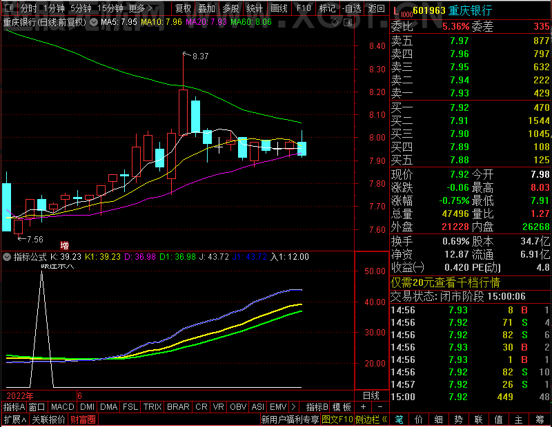Open the dropdown arrow beside 重庆银行(日线.前复权)
The width and height of the screenshot is (552, 427).
point(94,22)
